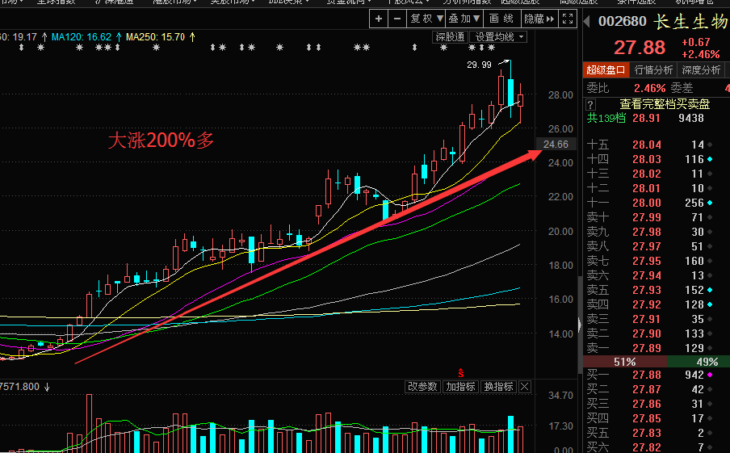Switch to 深度分析 tab

point(701,70)
